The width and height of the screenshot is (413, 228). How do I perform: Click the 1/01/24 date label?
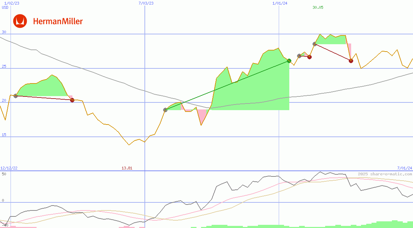[280, 3]
